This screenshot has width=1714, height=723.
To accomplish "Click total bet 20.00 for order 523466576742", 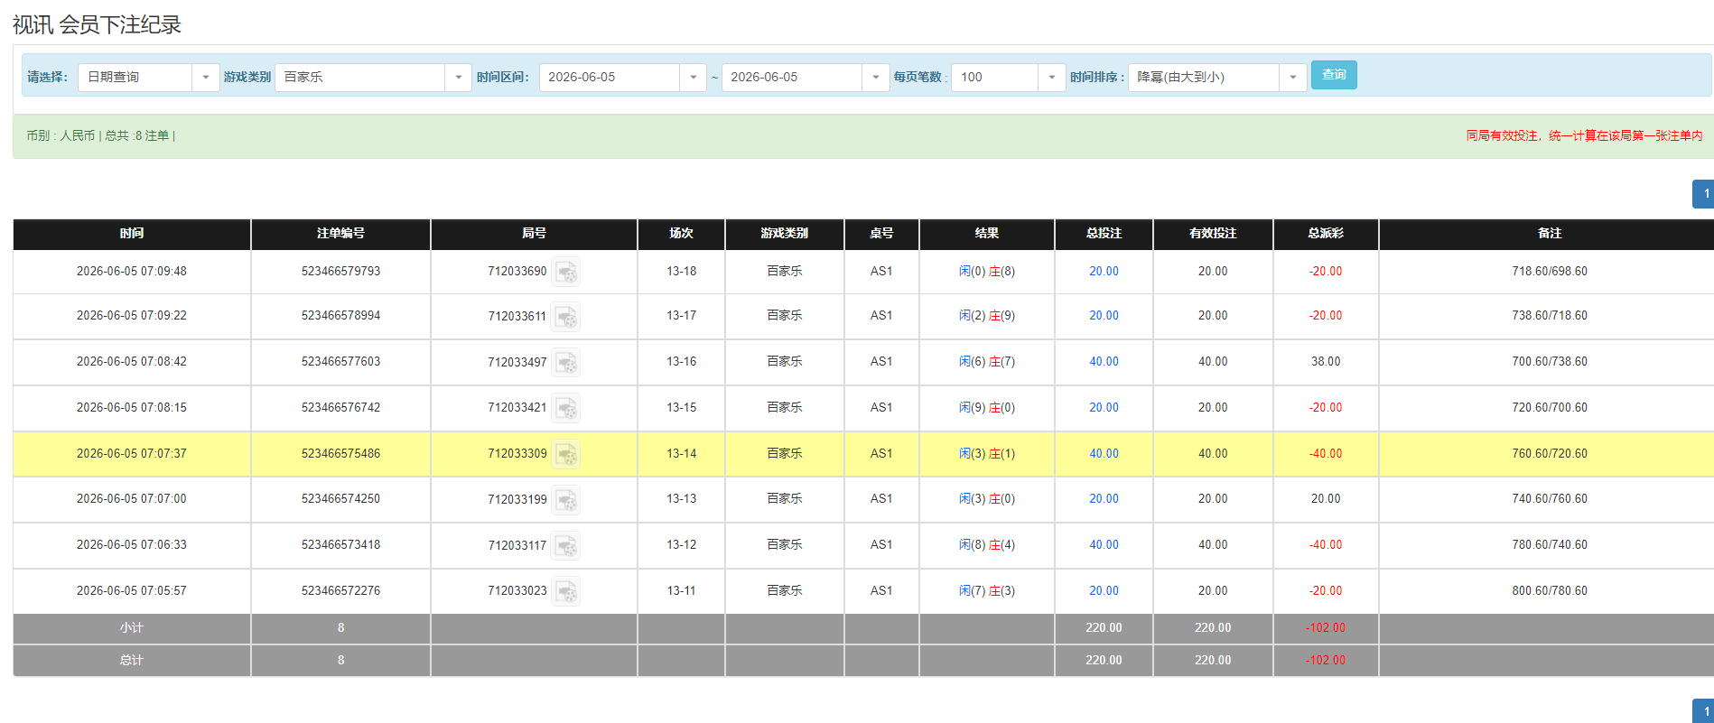I will 1104,408.
